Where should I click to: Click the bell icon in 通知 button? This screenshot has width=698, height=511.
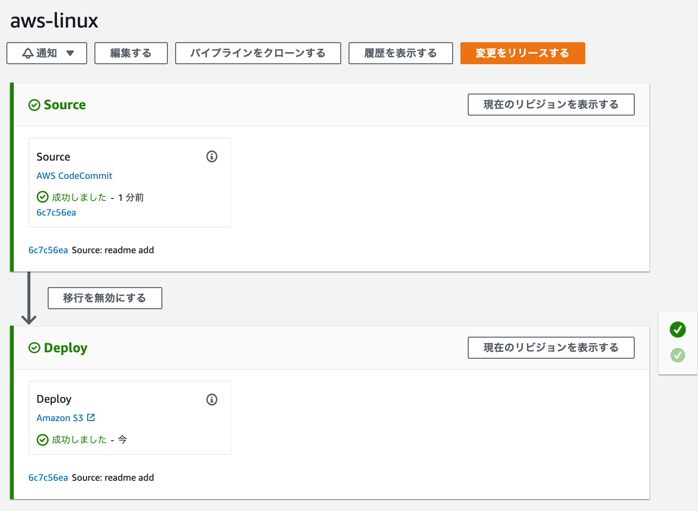pyautogui.click(x=28, y=53)
